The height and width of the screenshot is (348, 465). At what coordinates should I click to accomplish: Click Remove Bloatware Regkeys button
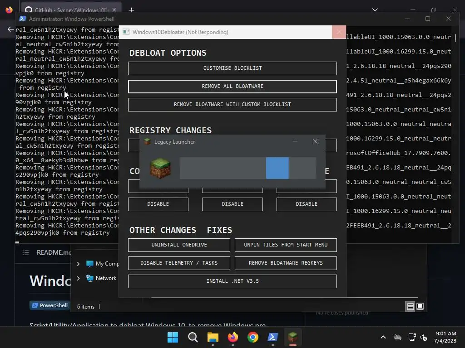(x=286, y=263)
